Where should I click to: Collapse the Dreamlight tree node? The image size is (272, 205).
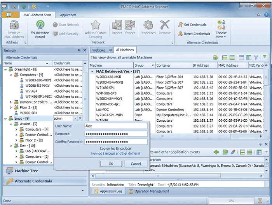click(x=6, y=69)
